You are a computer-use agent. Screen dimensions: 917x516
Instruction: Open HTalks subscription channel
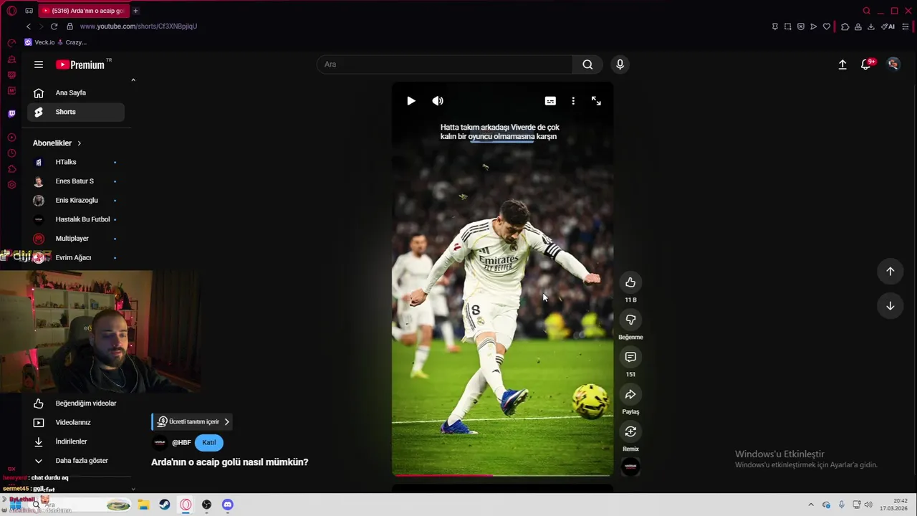(x=76, y=162)
